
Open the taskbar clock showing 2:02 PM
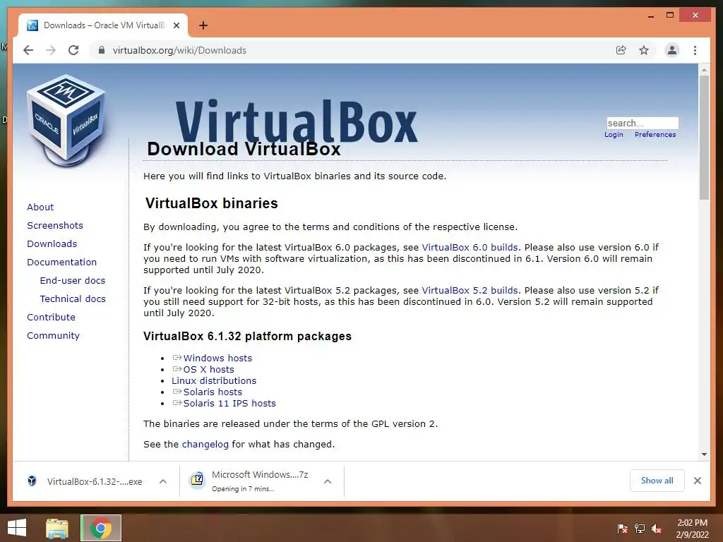click(x=692, y=529)
